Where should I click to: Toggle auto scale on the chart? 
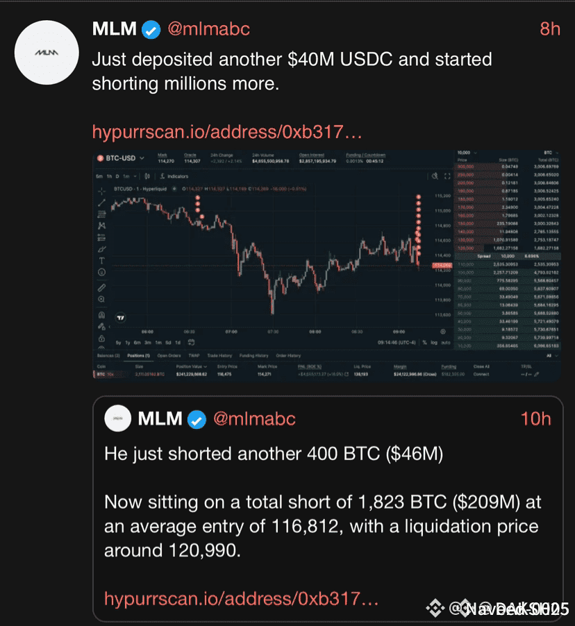coord(445,342)
